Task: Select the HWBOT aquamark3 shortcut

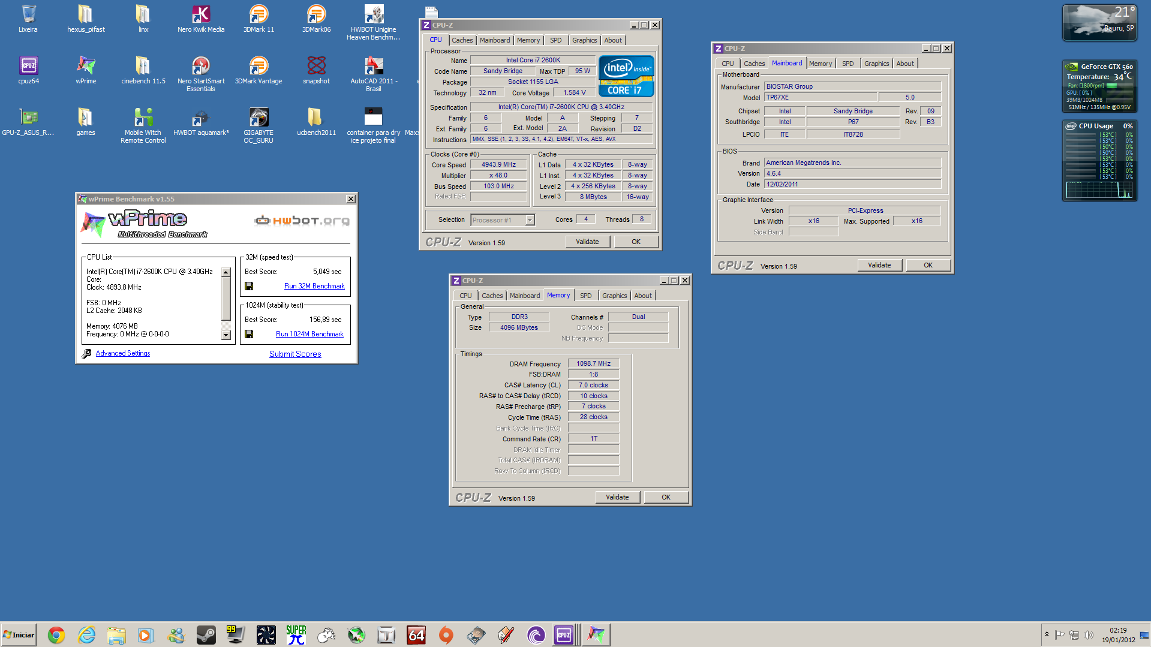Action: 201,122
